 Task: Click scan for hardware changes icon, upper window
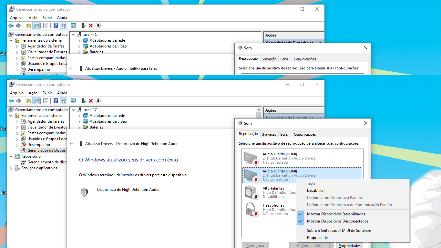tap(73, 26)
